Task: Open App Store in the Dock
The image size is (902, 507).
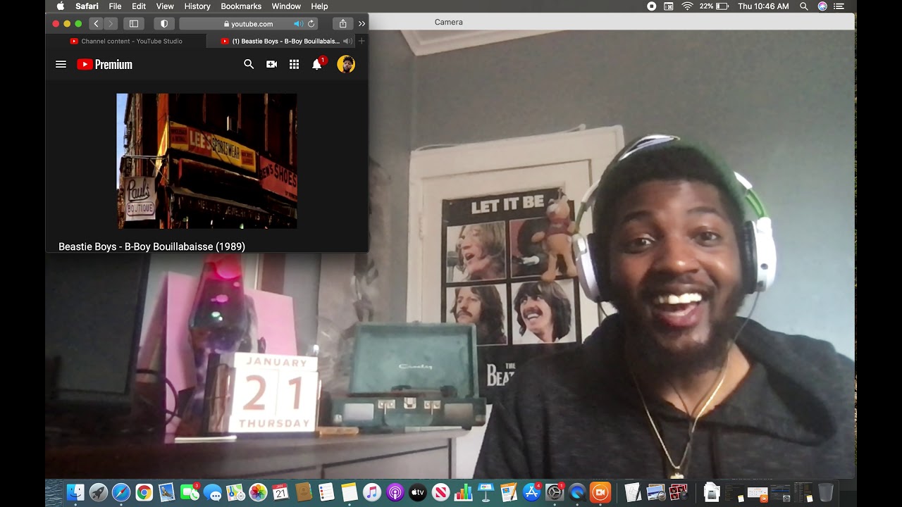Action: 531,492
